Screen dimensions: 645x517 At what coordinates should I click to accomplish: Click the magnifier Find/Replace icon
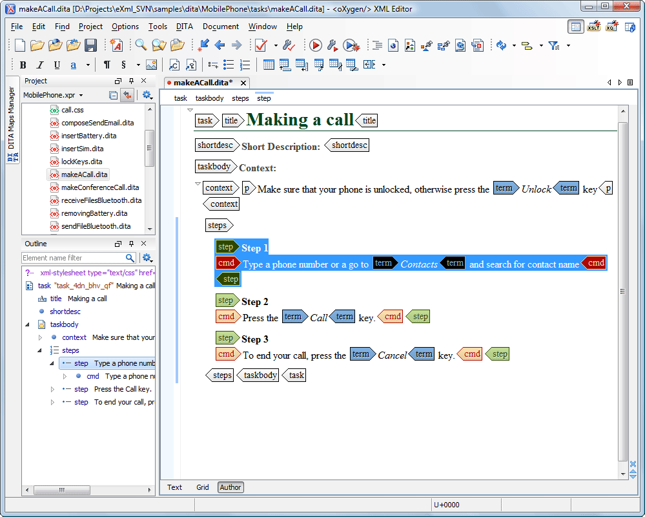(x=141, y=45)
